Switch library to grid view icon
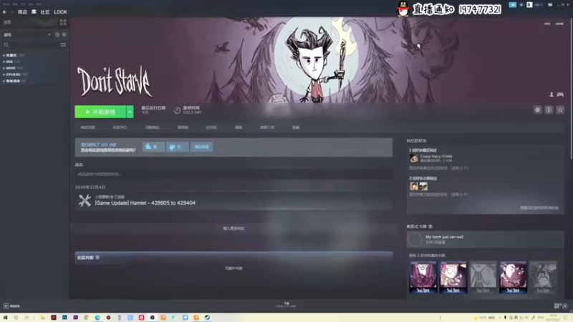This screenshot has height=322, width=573. tap(63, 22)
